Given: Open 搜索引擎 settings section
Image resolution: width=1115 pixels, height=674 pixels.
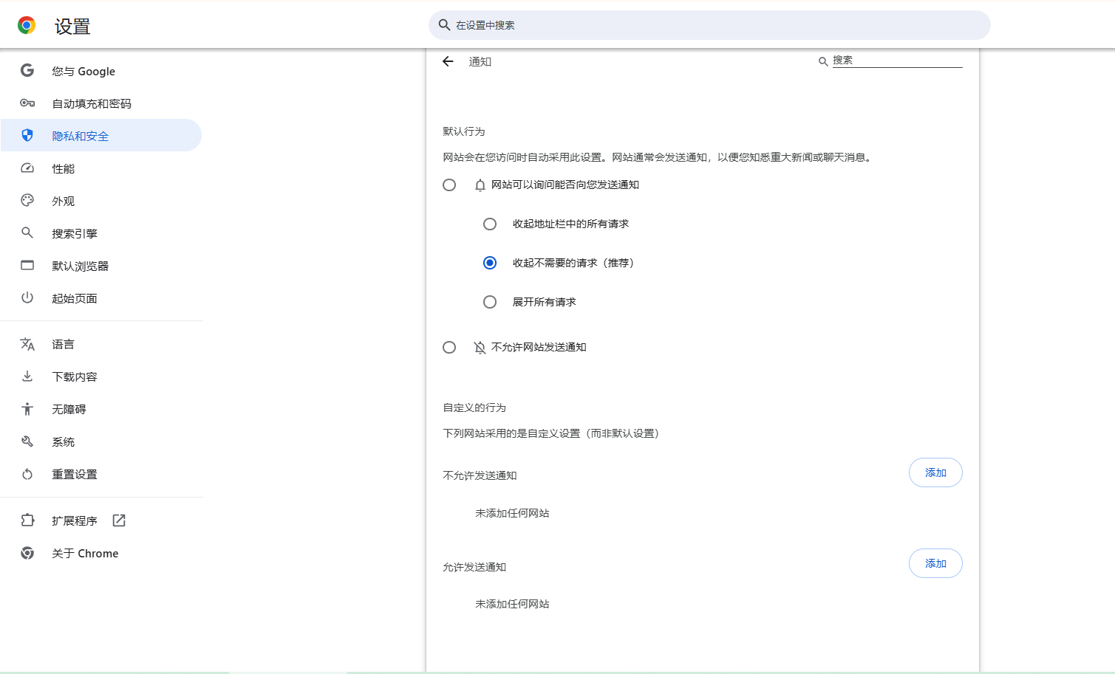Looking at the screenshot, I should pos(101,233).
